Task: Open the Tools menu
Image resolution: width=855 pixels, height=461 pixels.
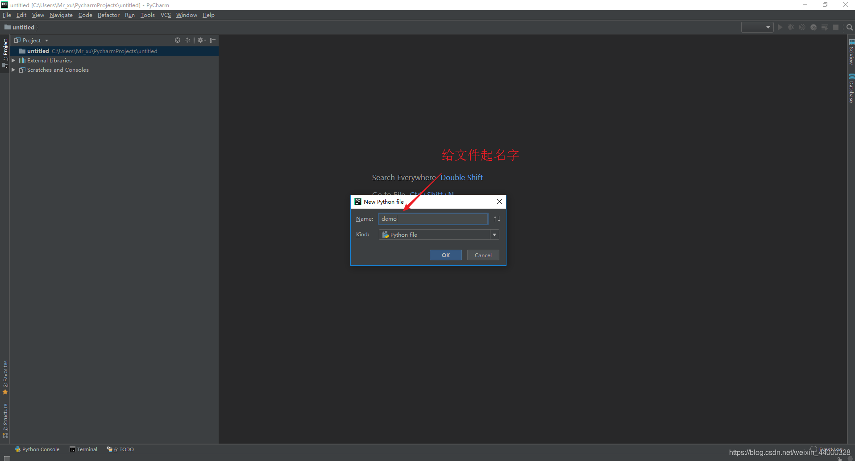Action: pos(148,15)
